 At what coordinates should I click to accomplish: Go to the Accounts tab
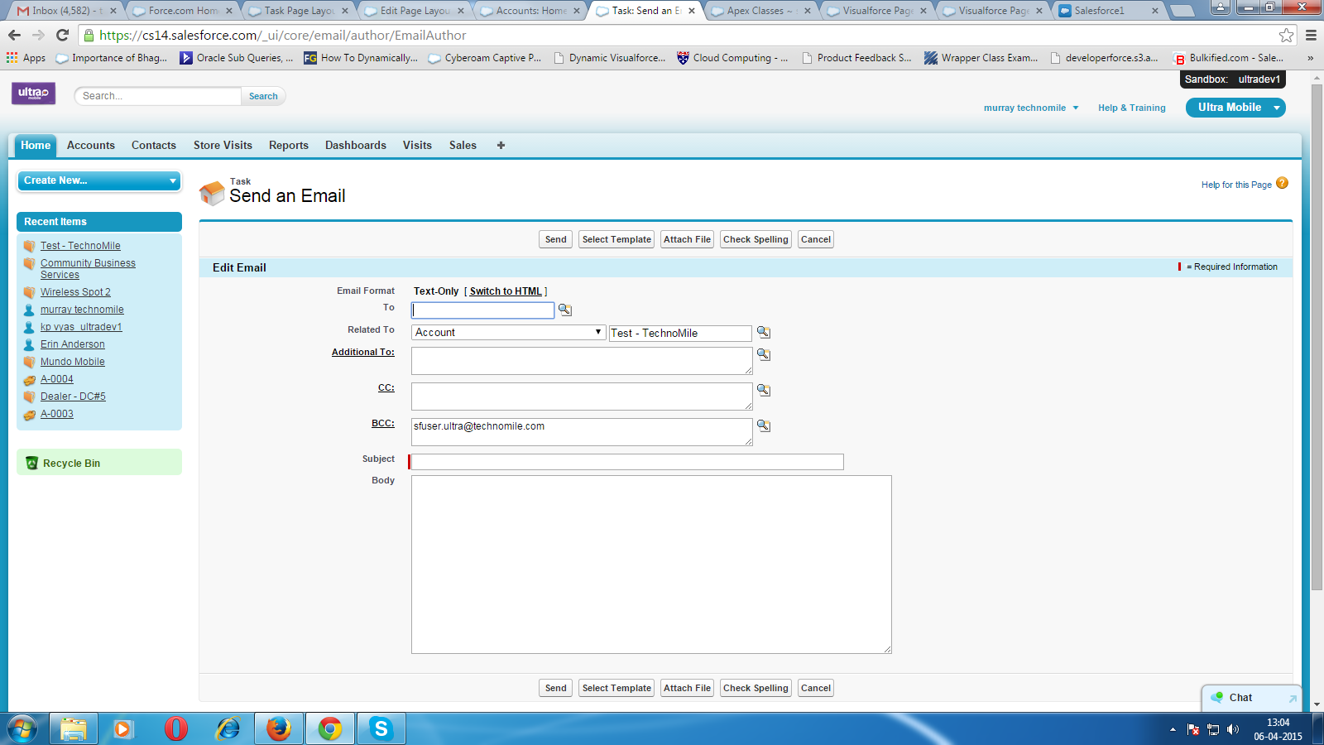(x=91, y=146)
